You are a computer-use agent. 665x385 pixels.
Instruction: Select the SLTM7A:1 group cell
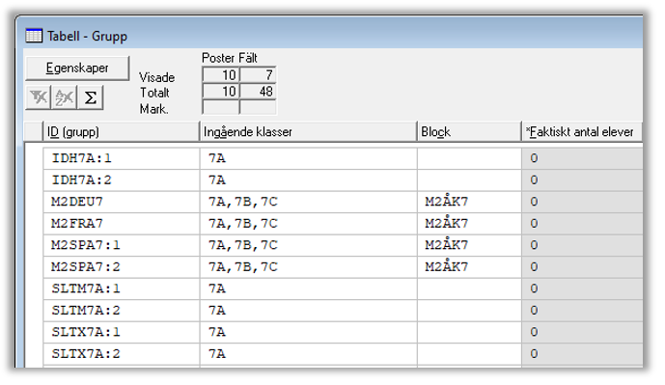coord(122,289)
